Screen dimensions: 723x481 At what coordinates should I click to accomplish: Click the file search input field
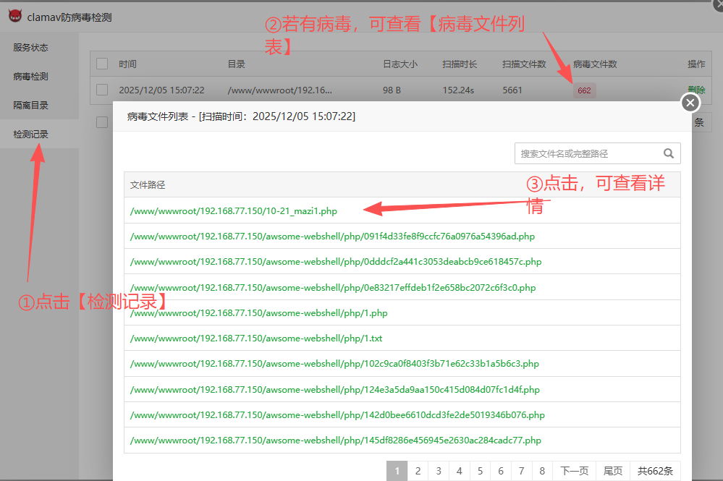coord(586,153)
